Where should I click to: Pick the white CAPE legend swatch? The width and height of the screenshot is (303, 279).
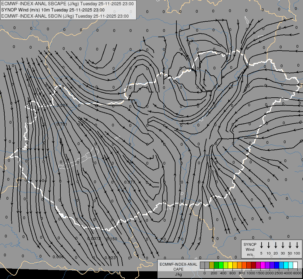coord(296,265)
